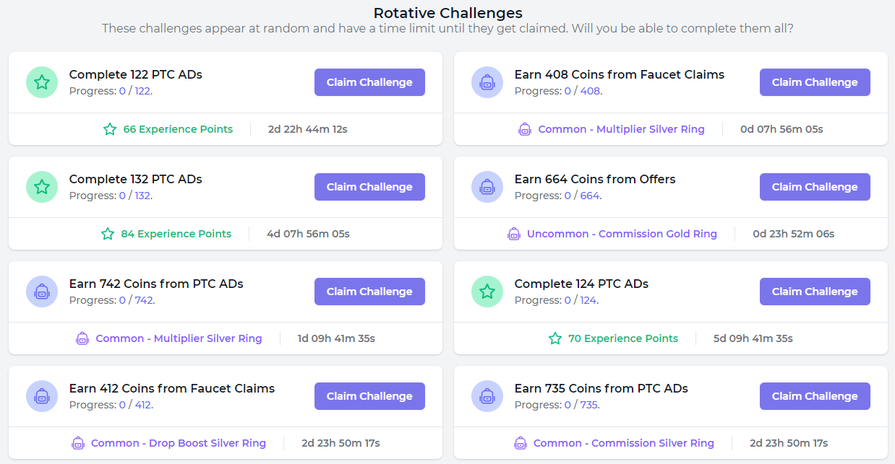
Task: Click the 84 Experience Points reward text
Action: point(176,234)
